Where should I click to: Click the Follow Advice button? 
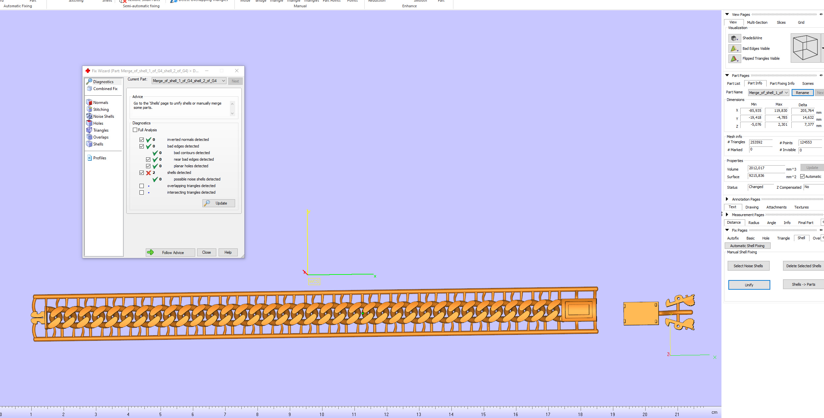tap(170, 252)
